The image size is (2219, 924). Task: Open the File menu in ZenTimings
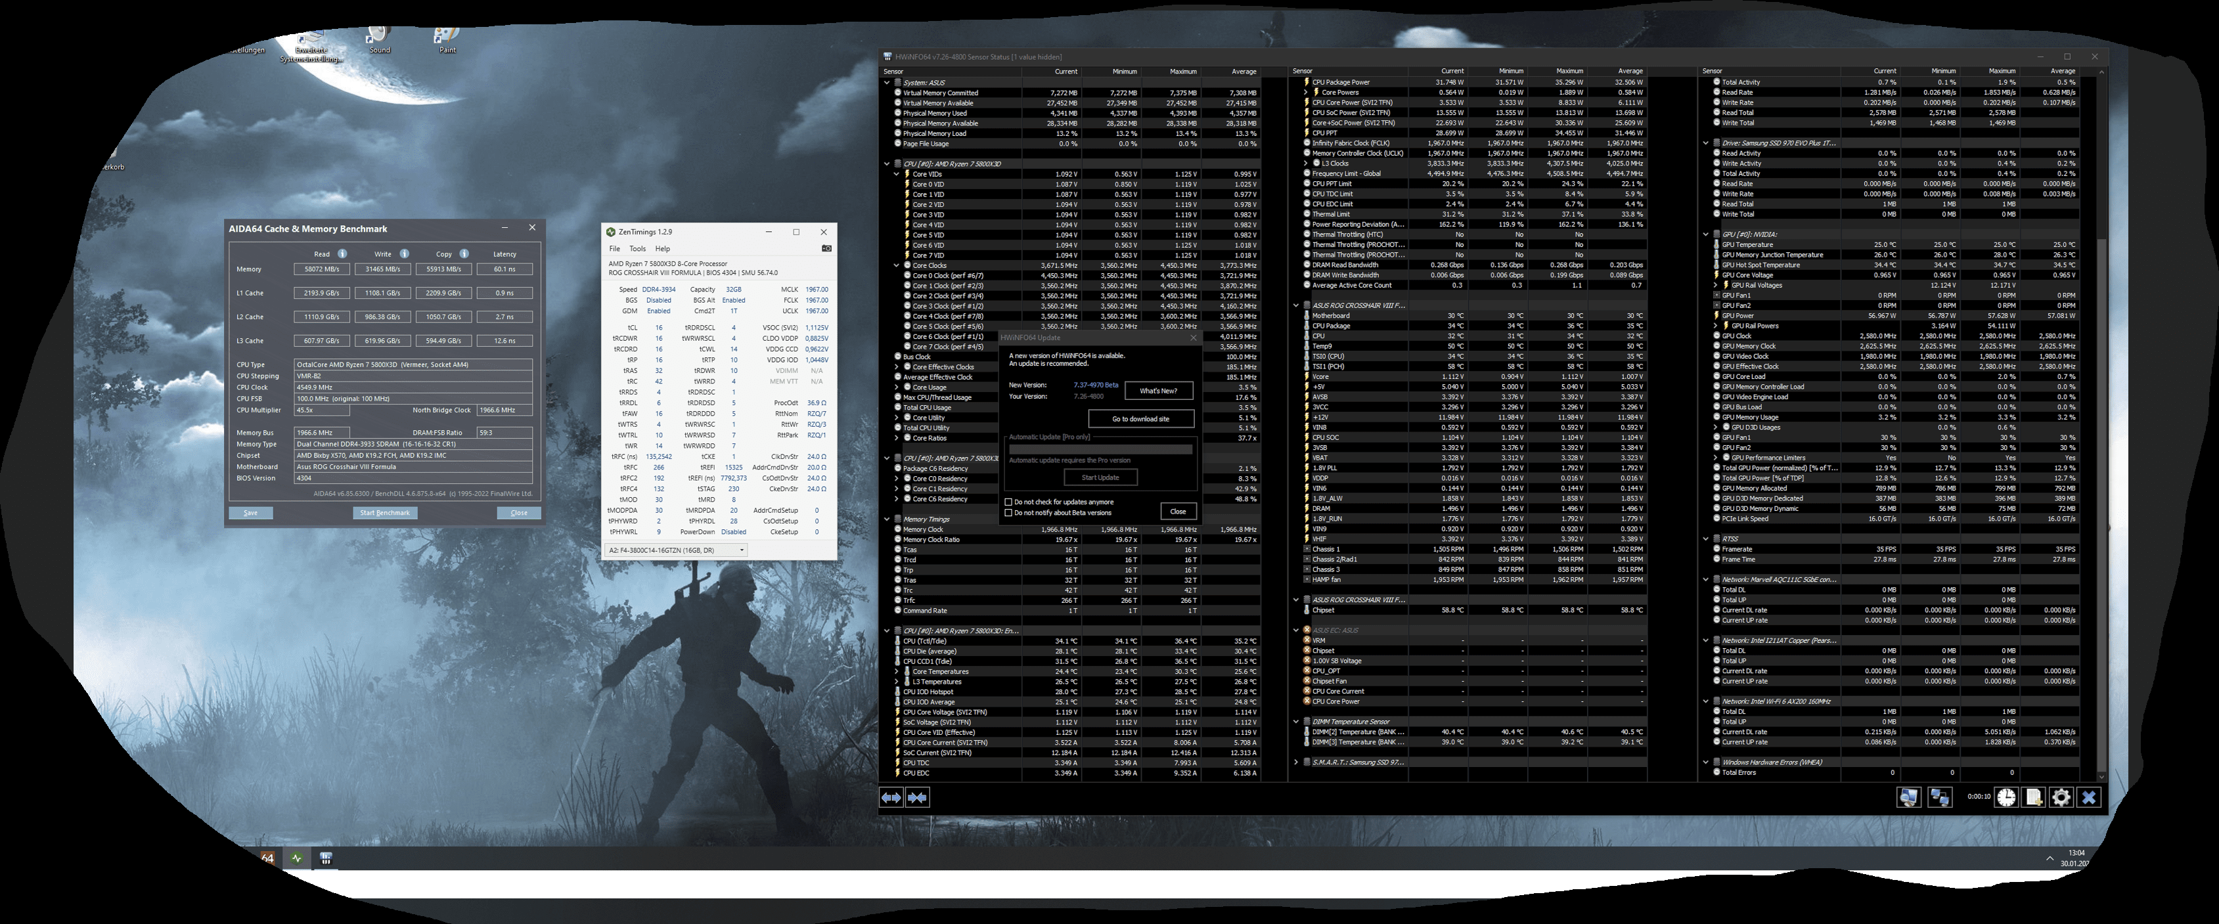tap(614, 249)
